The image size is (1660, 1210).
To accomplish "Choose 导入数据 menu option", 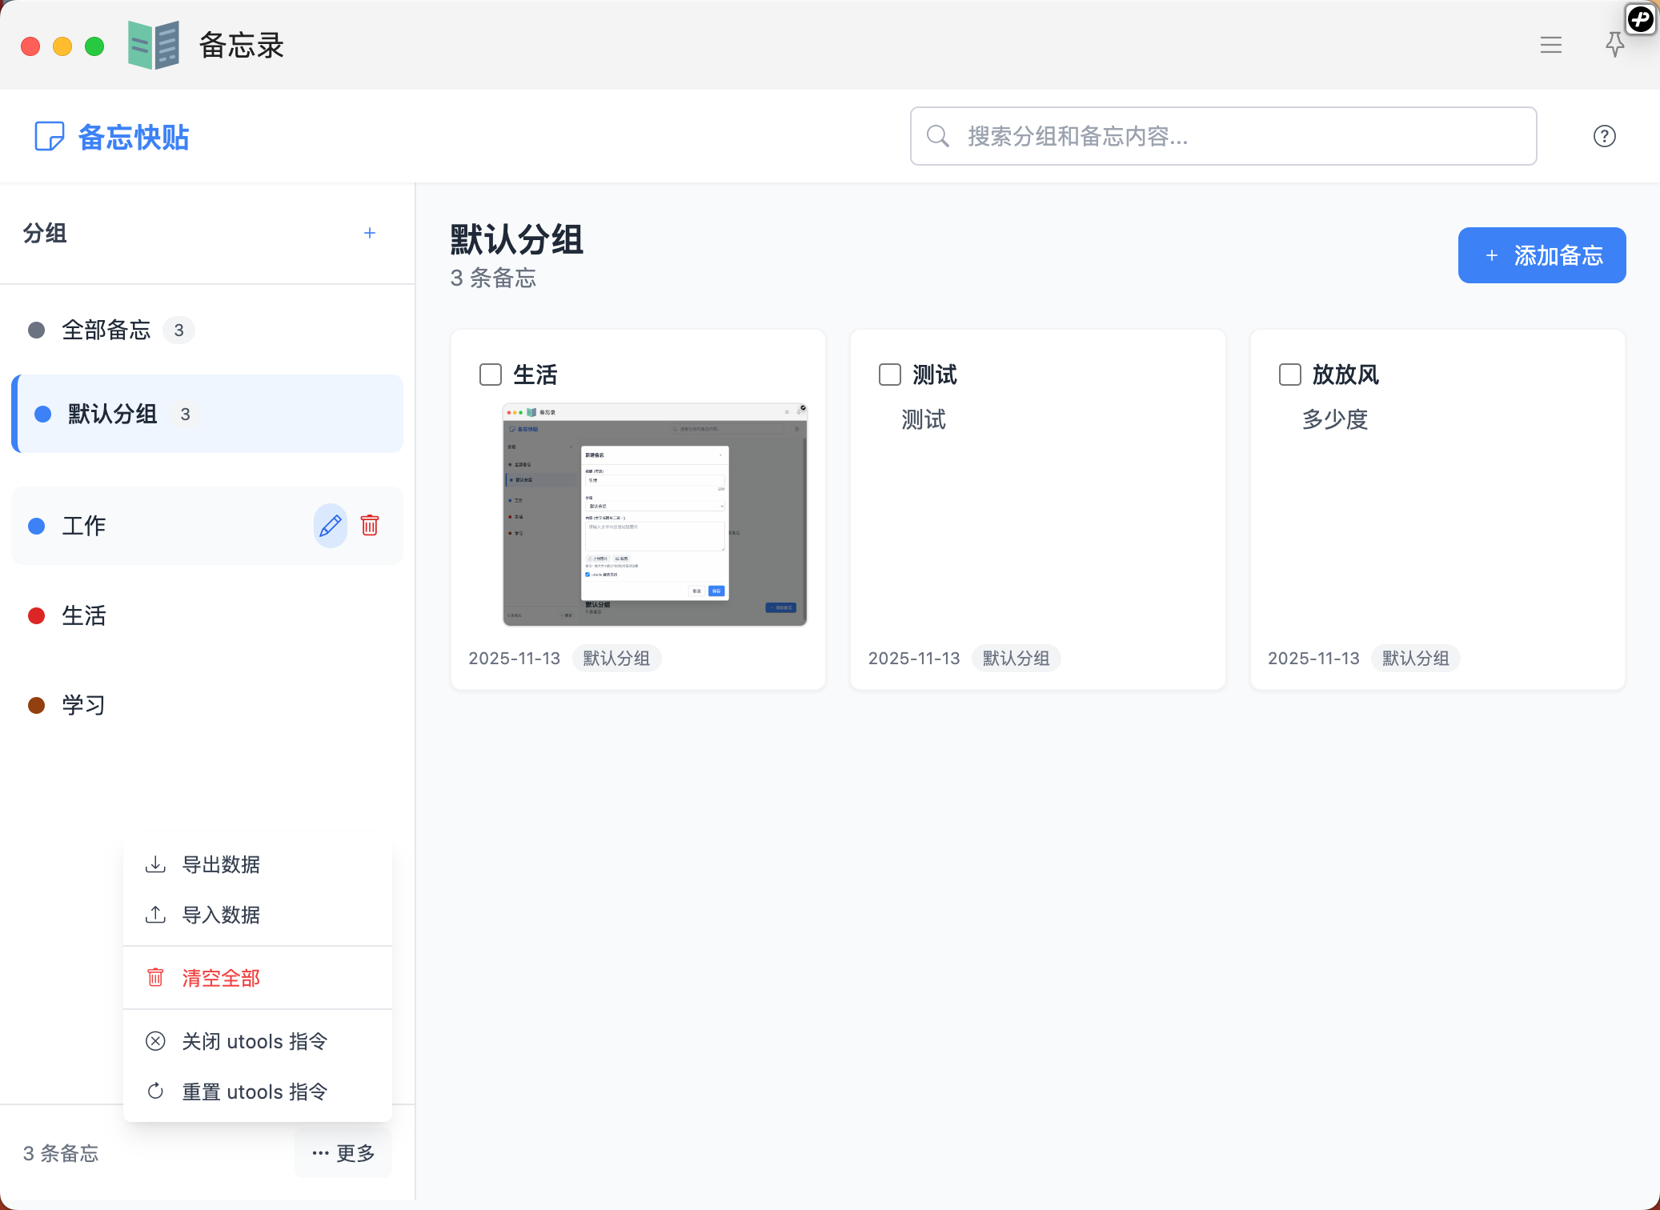I will 221,915.
